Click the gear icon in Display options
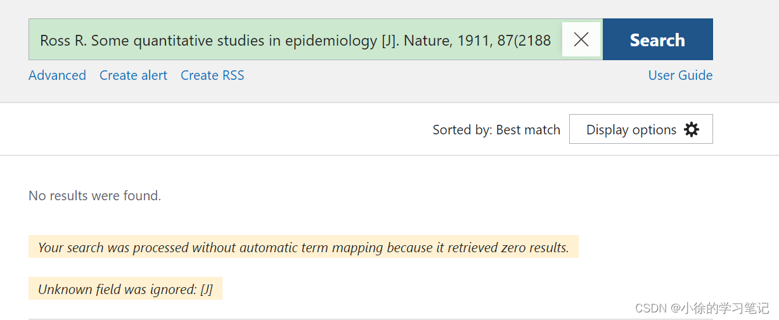Image resolution: width=779 pixels, height=320 pixels. pos(692,130)
